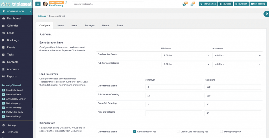269x138 pixels.
Task: Click the New Booking button
Action: pos(257,4)
